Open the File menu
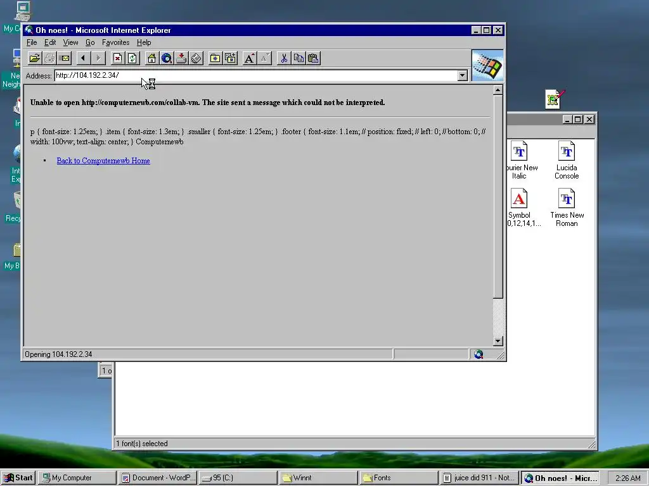 click(x=32, y=42)
